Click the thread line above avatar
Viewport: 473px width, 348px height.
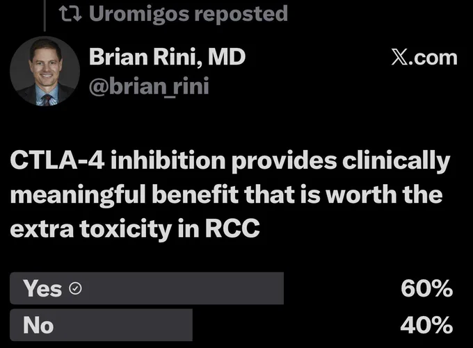click(45, 16)
